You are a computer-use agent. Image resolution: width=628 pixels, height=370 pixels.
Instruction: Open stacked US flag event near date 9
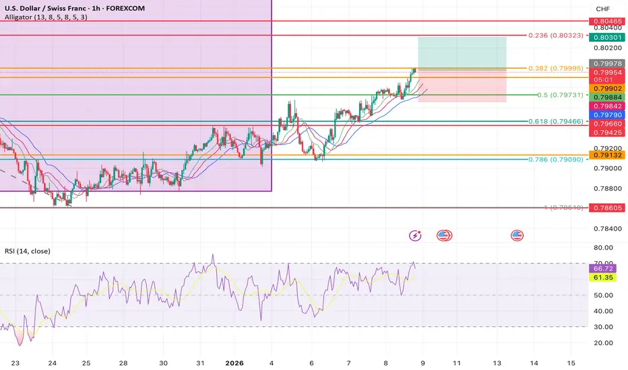444,235
